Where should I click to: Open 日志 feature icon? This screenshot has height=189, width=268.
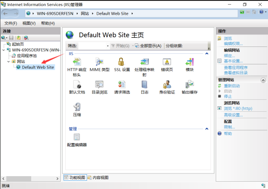point(144,85)
